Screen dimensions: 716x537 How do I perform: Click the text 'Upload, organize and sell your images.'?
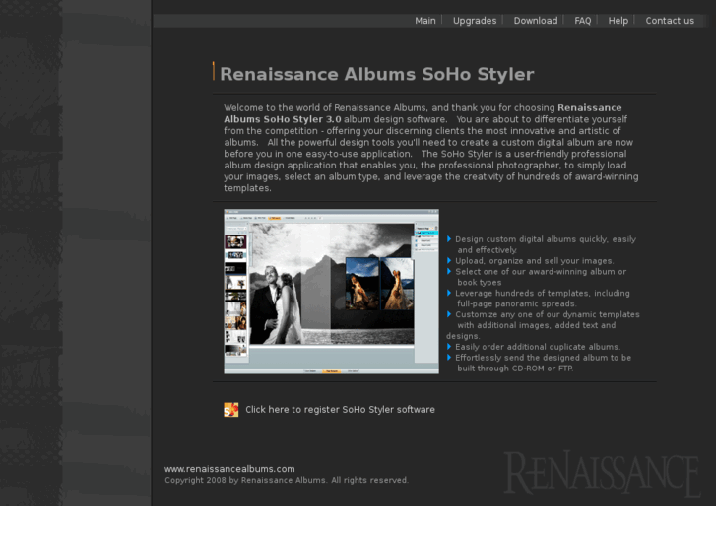tap(534, 261)
